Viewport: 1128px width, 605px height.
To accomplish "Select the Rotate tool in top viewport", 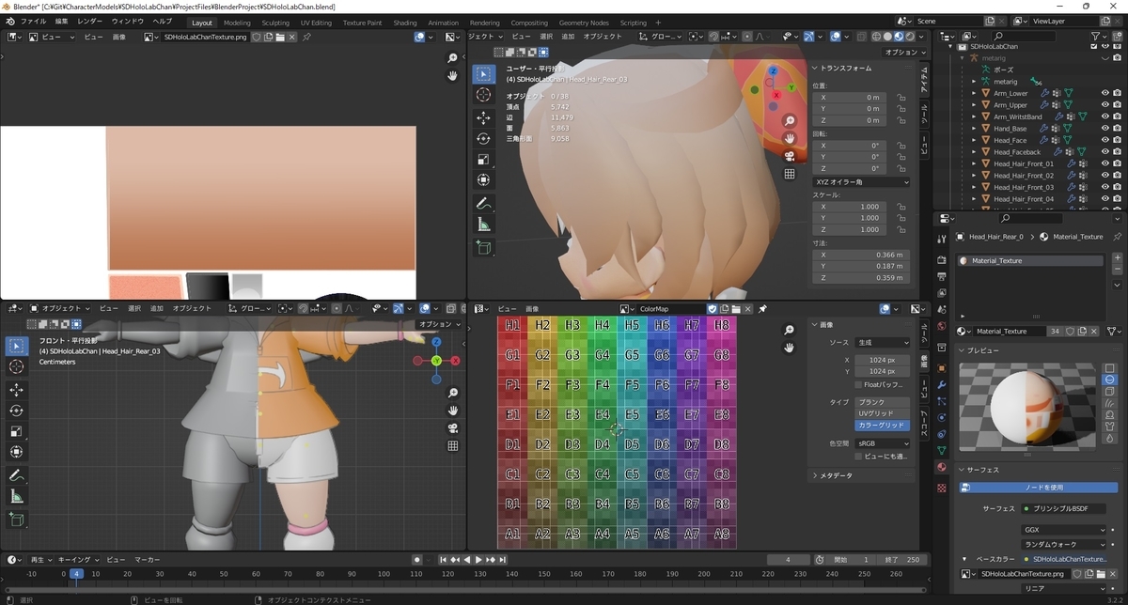I will (482, 138).
